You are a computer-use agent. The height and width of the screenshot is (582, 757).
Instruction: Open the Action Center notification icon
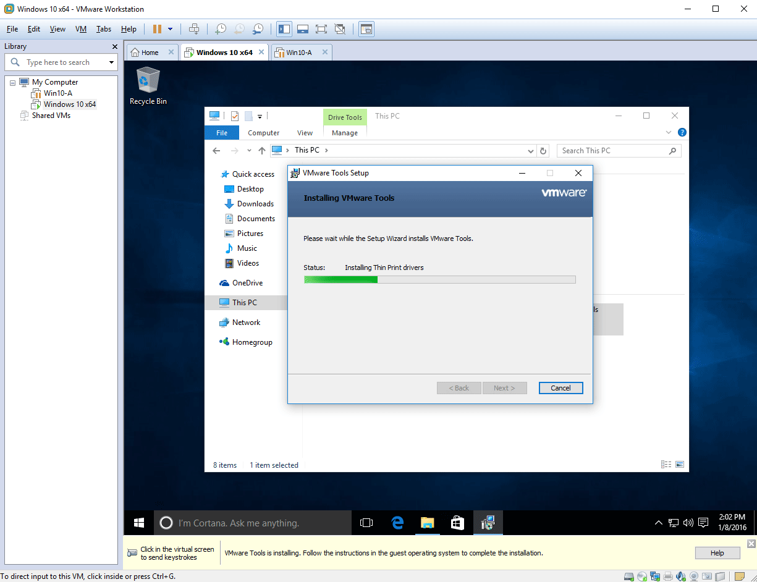[703, 523]
